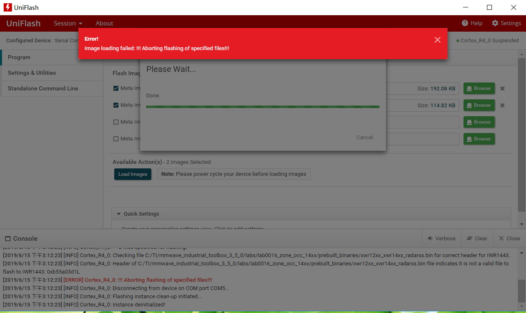
Task: Remove the 114.82 KB image entry
Action: click(502, 105)
